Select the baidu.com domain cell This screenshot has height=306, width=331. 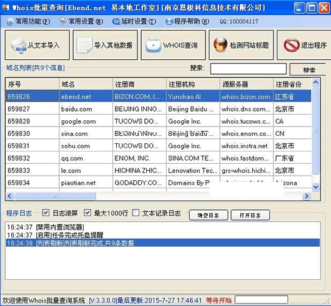pos(86,109)
